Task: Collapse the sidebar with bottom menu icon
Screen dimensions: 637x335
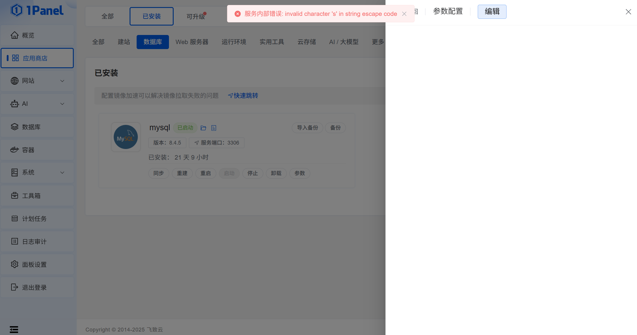Action: point(14,329)
